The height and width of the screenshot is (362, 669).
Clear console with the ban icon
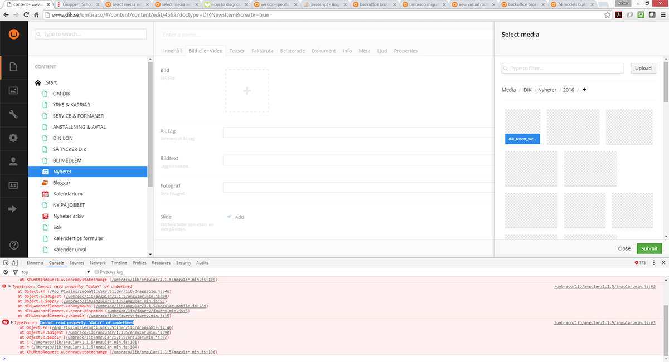click(x=6, y=272)
